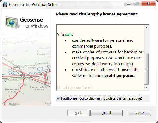The width and height of the screenshot is (158, 123).
Task: Close the setup window with X
Action: point(148,3)
